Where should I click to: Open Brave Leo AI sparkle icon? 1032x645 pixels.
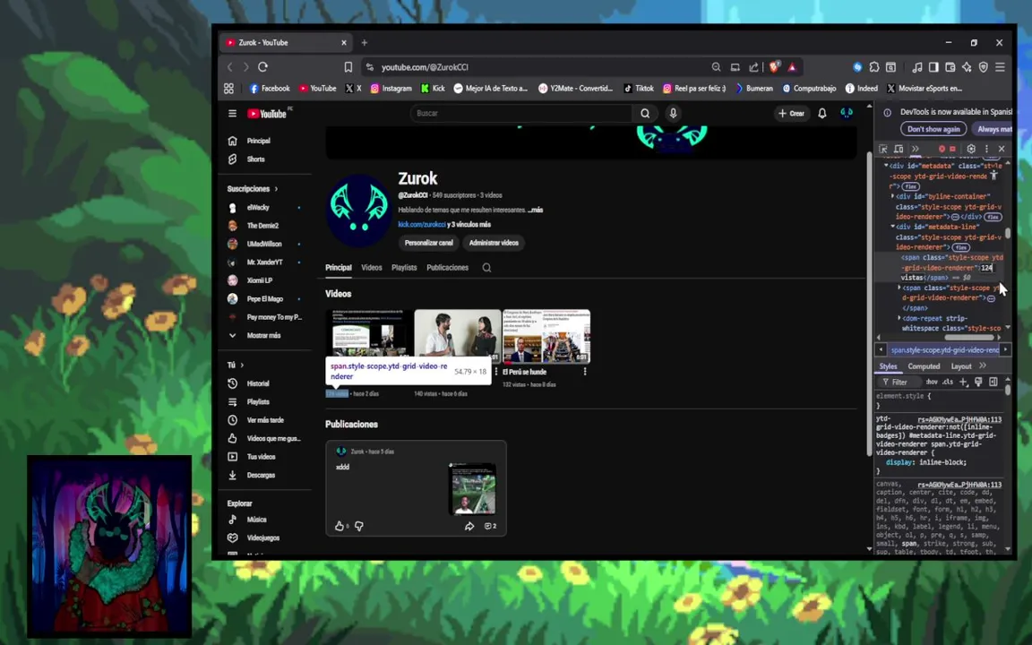coord(967,67)
